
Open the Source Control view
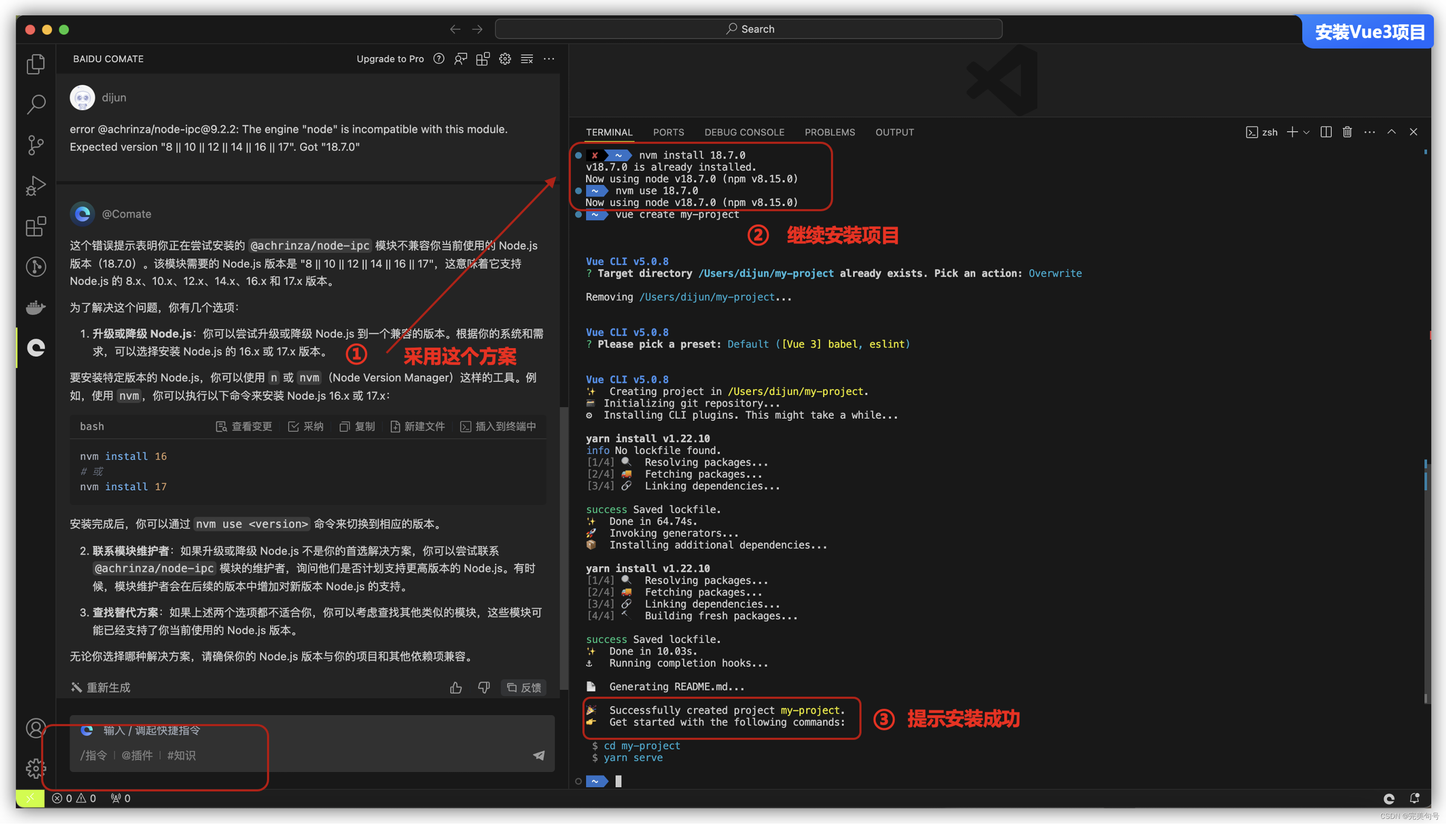coord(36,145)
